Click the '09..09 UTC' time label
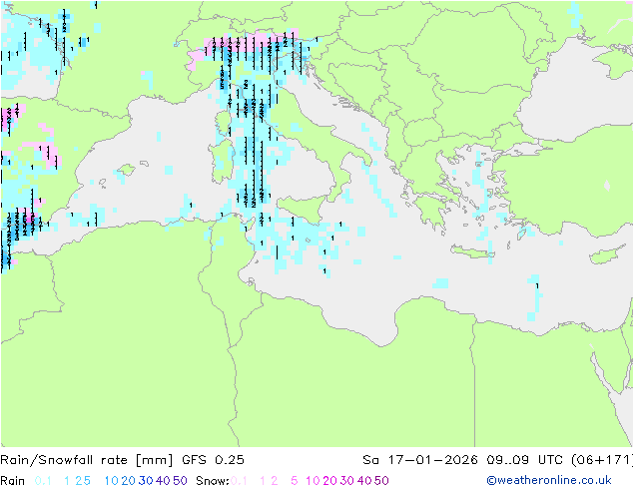This screenshot has height=489, width=633. pyautogui.click(x=524, y=459)
